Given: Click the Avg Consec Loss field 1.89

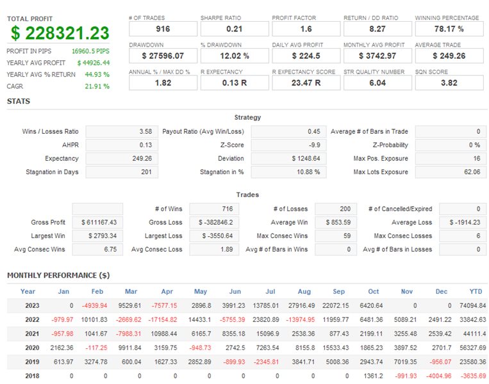Looking at the screenshot, I should [x=214, y=249].
